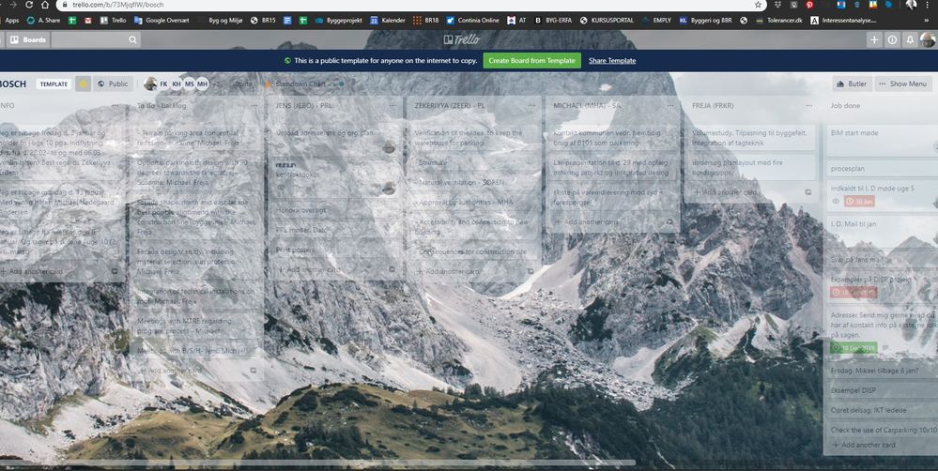Click card template icon in JENS list
The image size is (938, 471).
click(x=392, y=269)
